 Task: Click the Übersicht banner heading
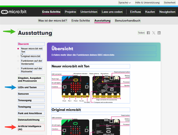pyautogui.click(x=62, y=48)
